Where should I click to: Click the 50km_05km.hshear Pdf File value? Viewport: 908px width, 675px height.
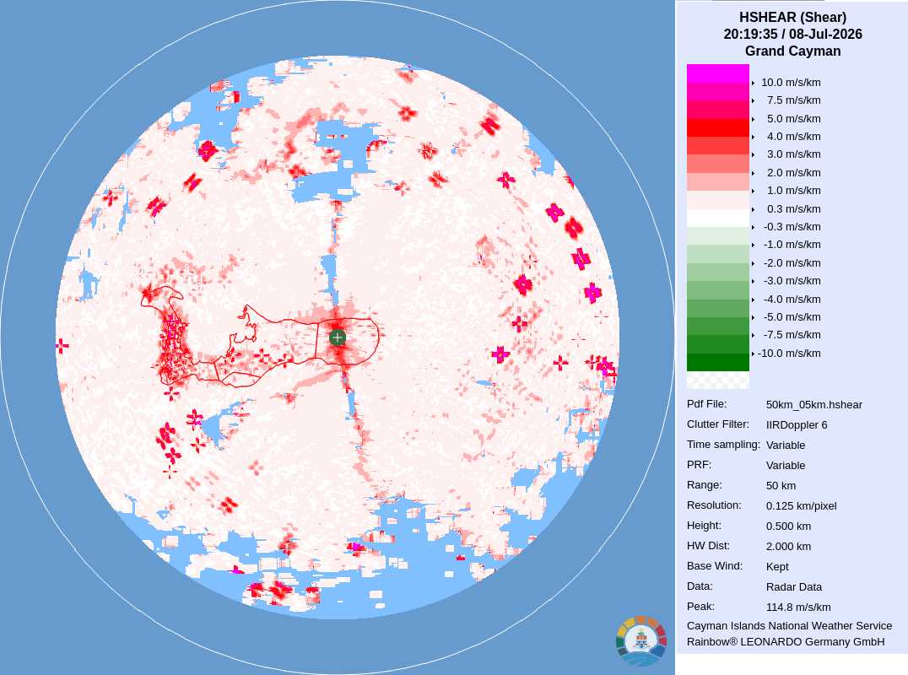click(x=813, y=405)
